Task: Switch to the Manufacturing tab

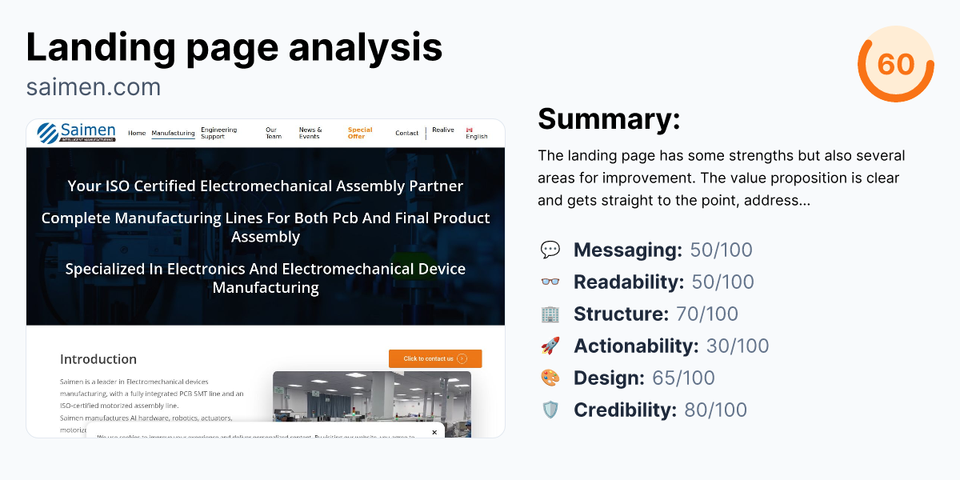Action: [x=174, y=133]
